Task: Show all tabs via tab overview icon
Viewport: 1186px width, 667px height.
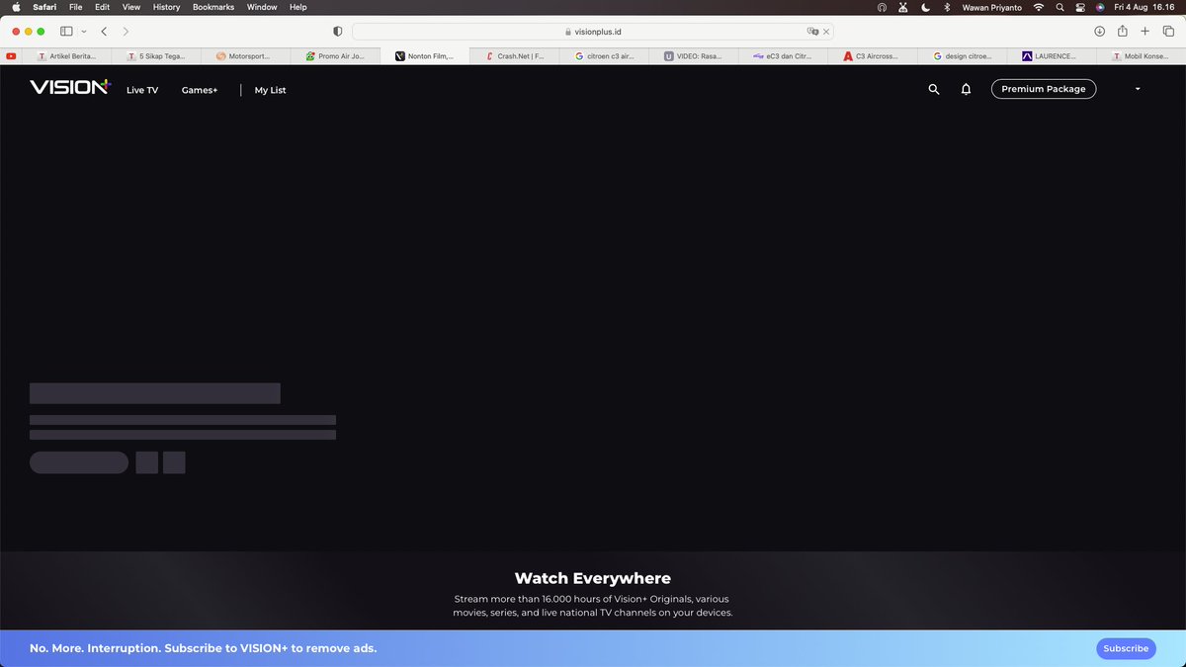Action: pos(1167,31)
